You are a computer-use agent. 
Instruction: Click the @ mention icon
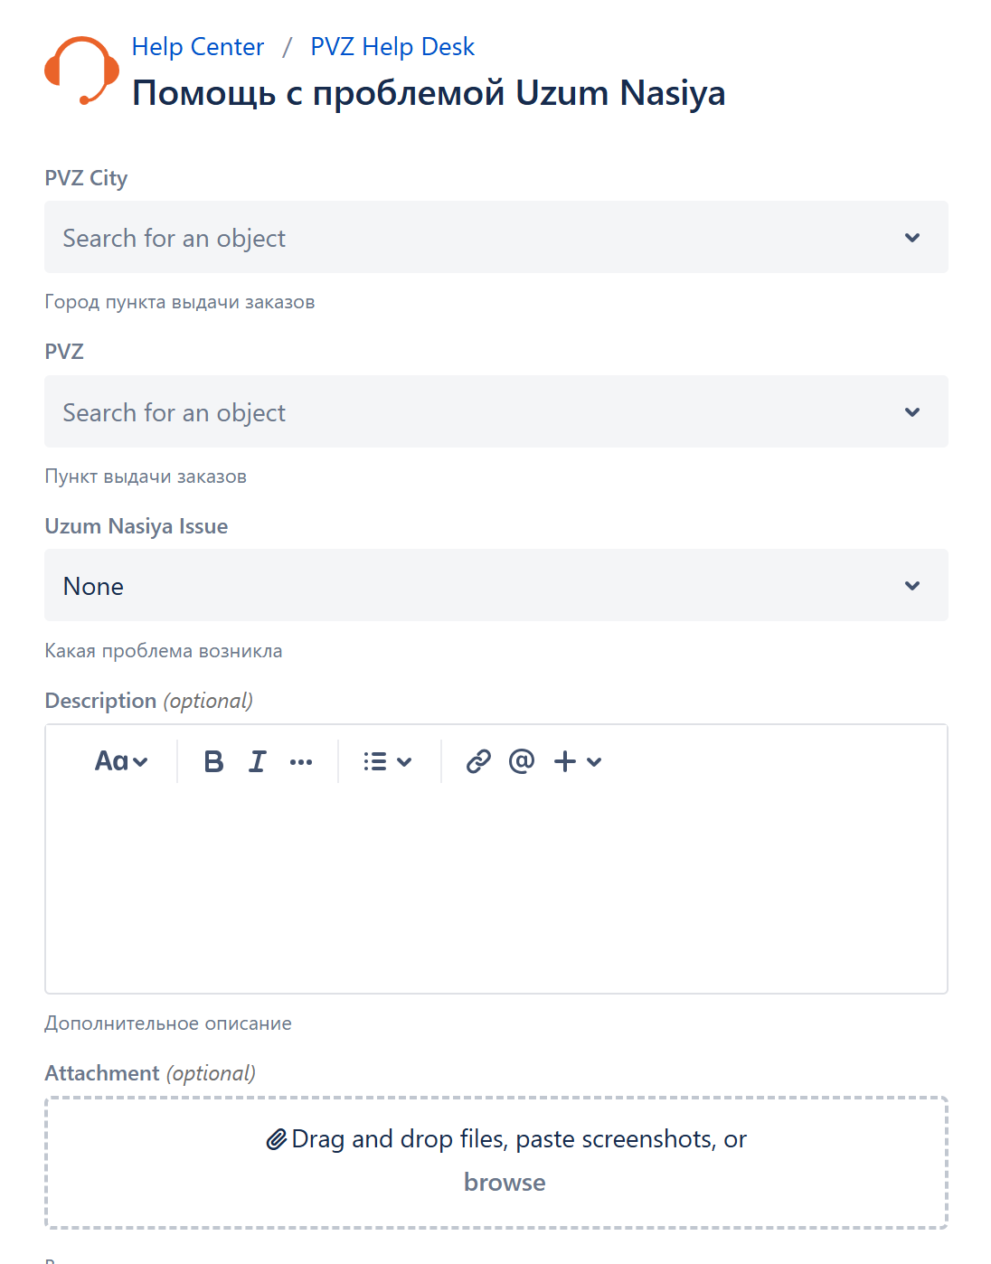tap(522, 761)
